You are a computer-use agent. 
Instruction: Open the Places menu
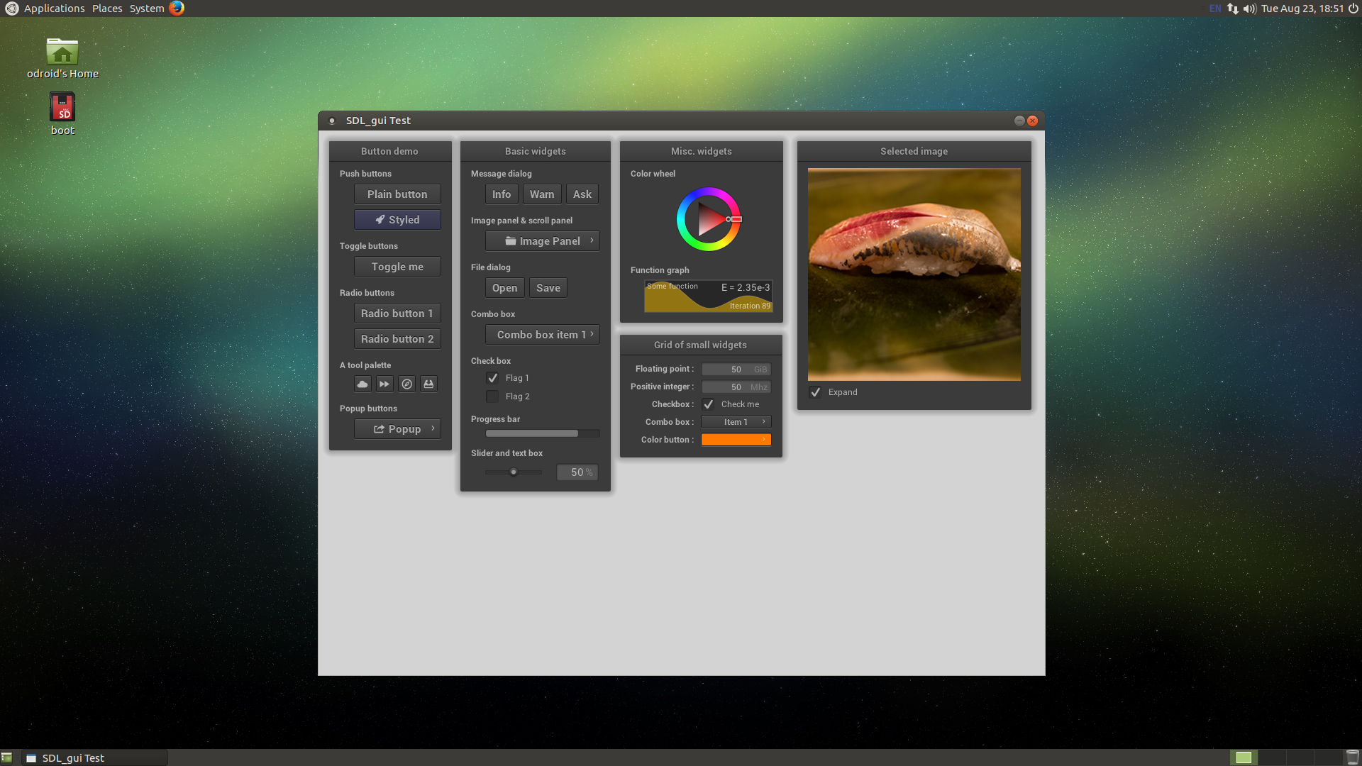coord(107,9)
